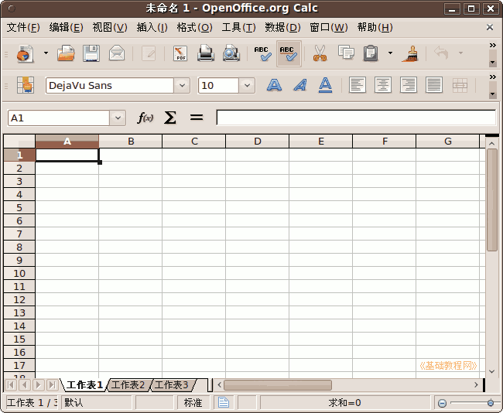Open the Function Wizard f(x) icon
This screenshot has width=503, height=413.
145,118
